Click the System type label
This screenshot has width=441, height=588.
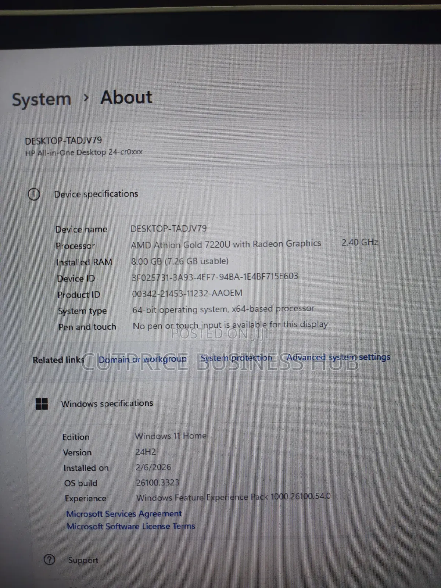coord(82,311)
